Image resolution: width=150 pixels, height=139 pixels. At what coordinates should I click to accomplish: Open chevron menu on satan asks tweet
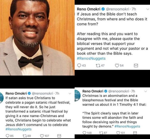pyautogui.click(x=70, y=94)
